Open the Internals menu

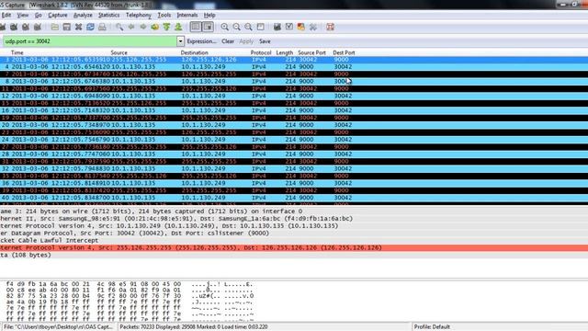coord(187,15)
